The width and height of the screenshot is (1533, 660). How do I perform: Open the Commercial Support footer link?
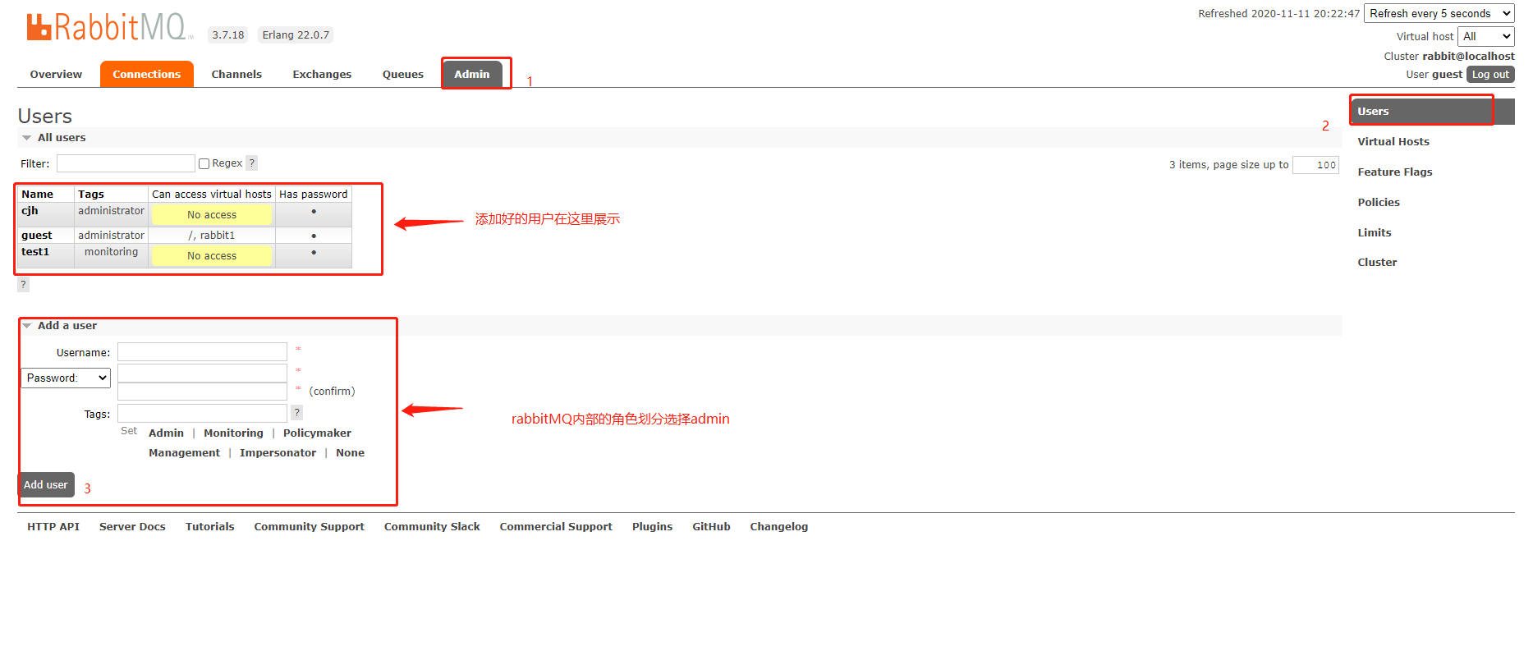tap(556, 527)
